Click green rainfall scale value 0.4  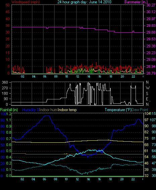pos(9,157)
